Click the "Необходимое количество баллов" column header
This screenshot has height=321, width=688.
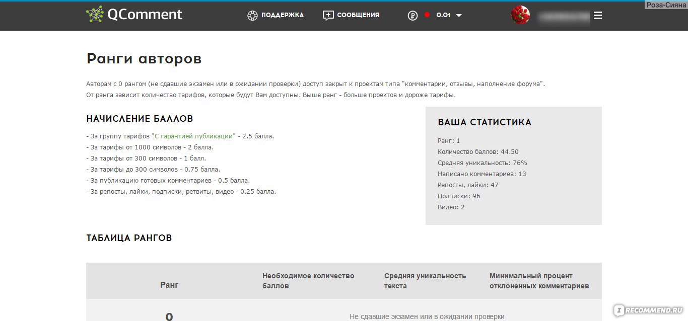point(308,281)
